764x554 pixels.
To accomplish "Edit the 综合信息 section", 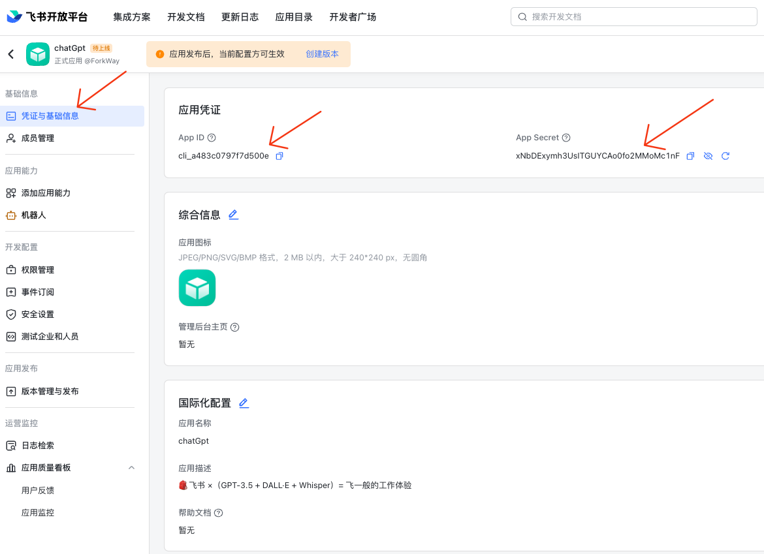I will point(233,215).
